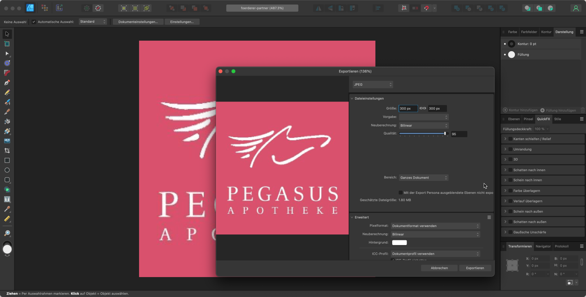Click the width Größe input field
586x297 pixels.
(408, 108)
